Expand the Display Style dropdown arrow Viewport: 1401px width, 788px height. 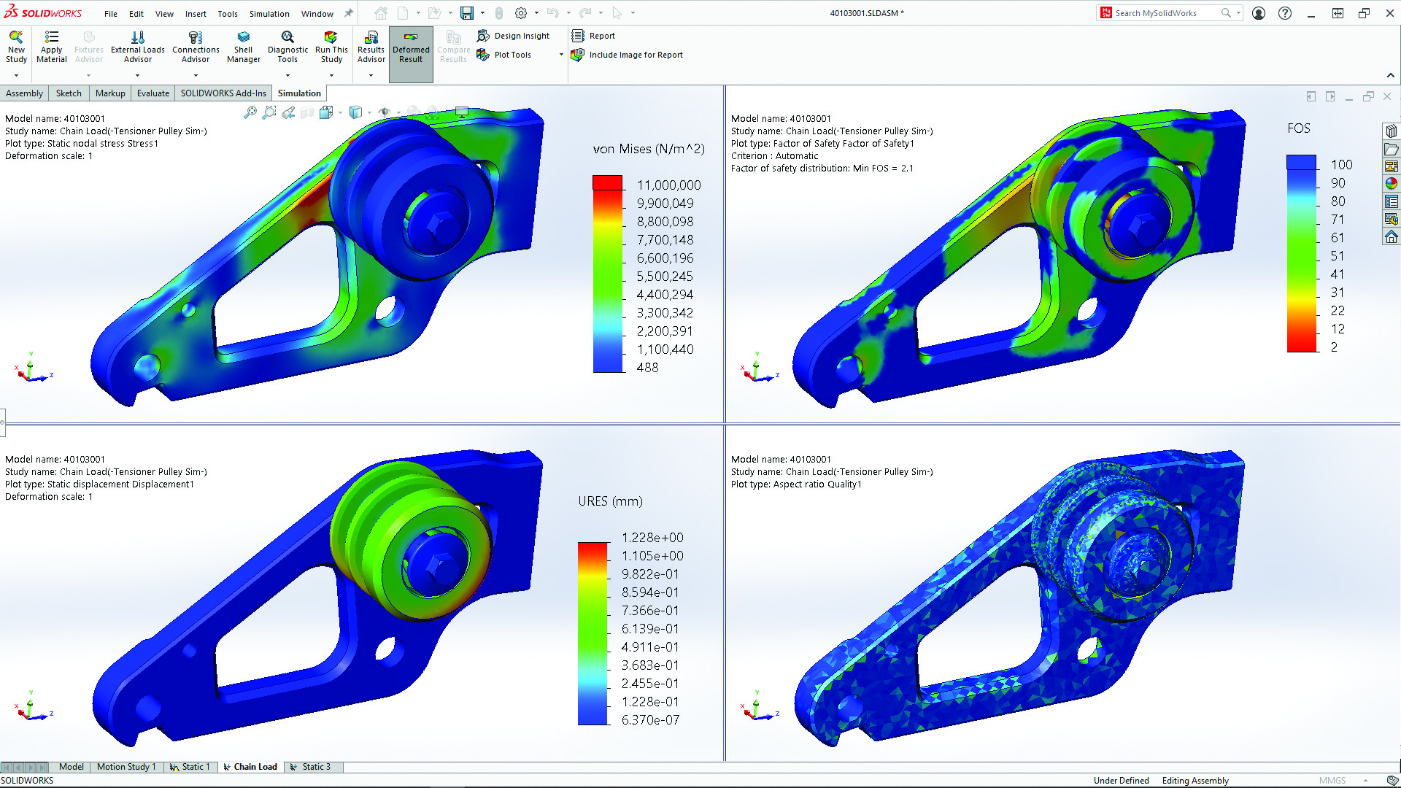click(x=369, y=112)
